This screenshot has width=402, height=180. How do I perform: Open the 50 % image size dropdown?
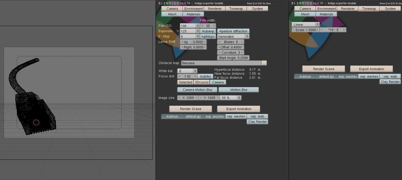[x=231, y=98]
